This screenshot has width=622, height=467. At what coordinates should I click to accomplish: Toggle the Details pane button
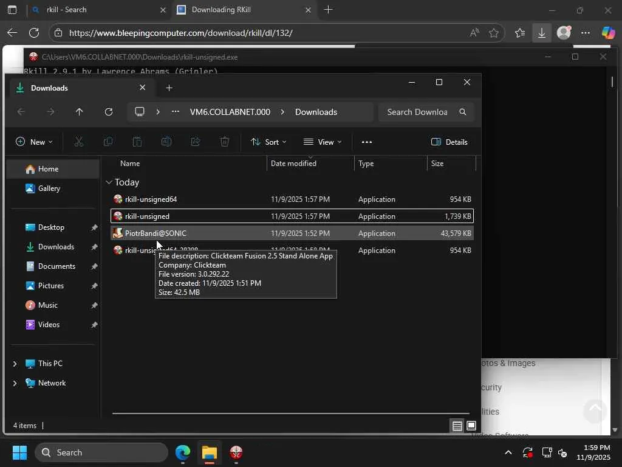pos(449,142)
